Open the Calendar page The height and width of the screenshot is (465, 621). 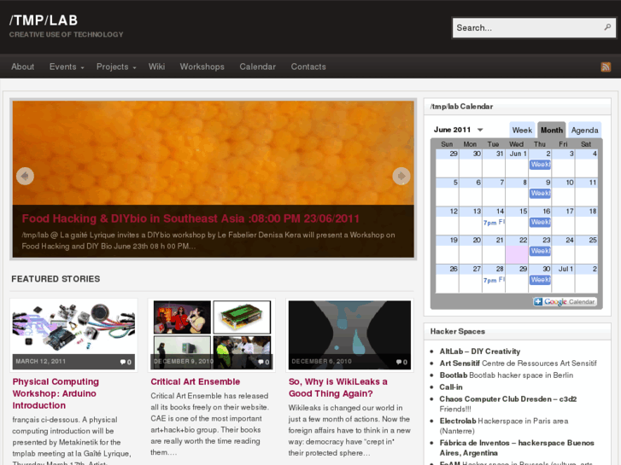tap(257, 67)
